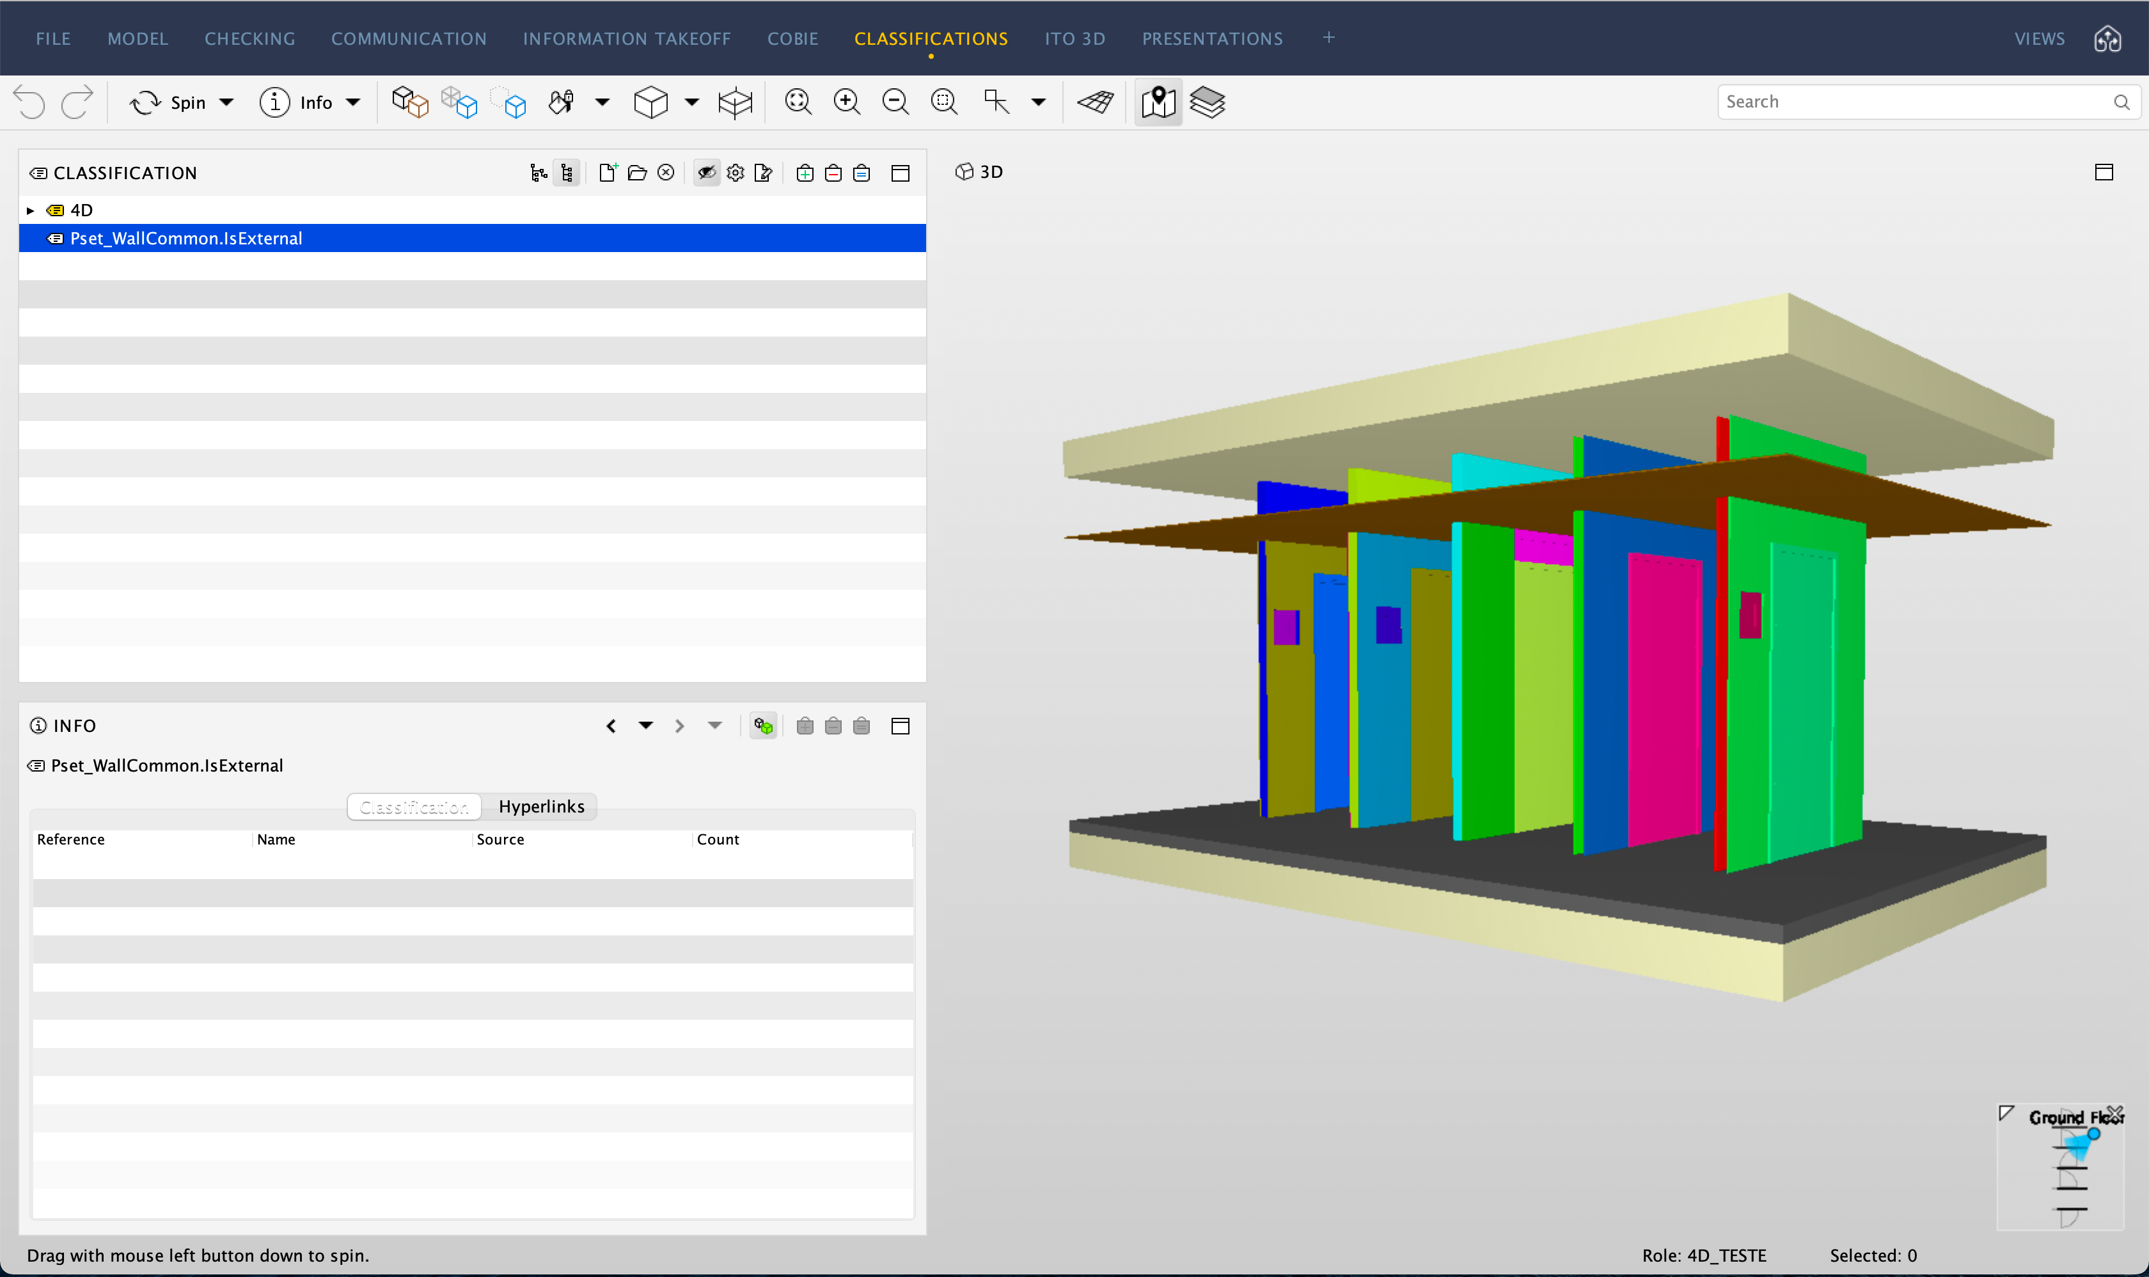Switch to the PRESENTATIONS tab
Image resolution: width=2149 pixels, height=1277 pixels.
pos(1212,39)
